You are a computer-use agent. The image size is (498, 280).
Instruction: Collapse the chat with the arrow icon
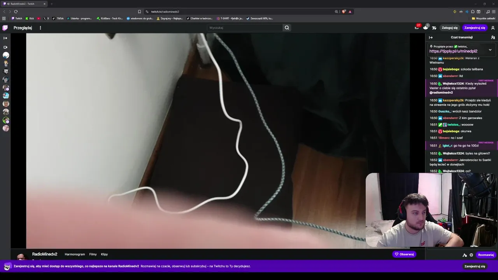(431, 37)
